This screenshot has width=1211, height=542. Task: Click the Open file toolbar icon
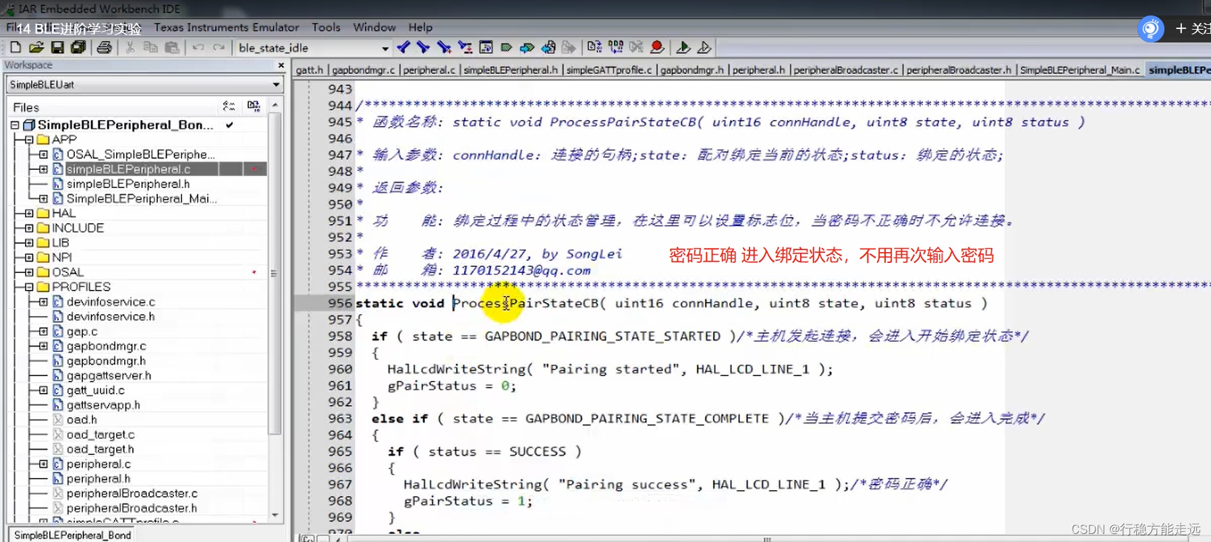coord(36,47)
